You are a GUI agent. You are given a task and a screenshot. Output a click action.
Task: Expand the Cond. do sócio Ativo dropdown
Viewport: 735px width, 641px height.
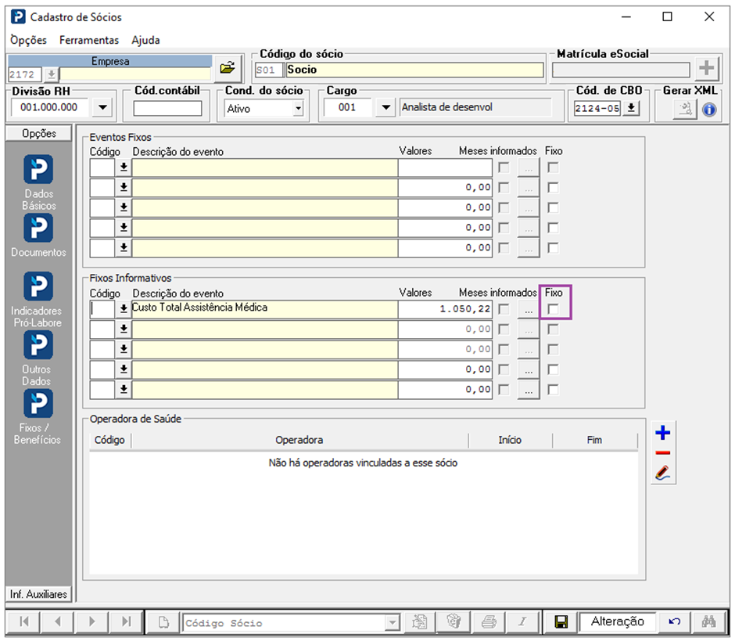298,109
